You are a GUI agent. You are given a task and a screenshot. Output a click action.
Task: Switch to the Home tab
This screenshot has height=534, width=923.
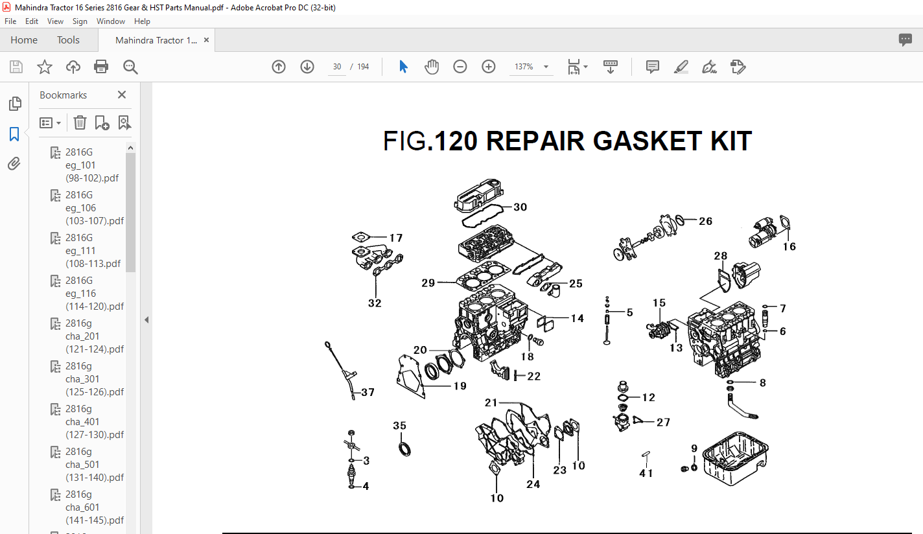24,40
